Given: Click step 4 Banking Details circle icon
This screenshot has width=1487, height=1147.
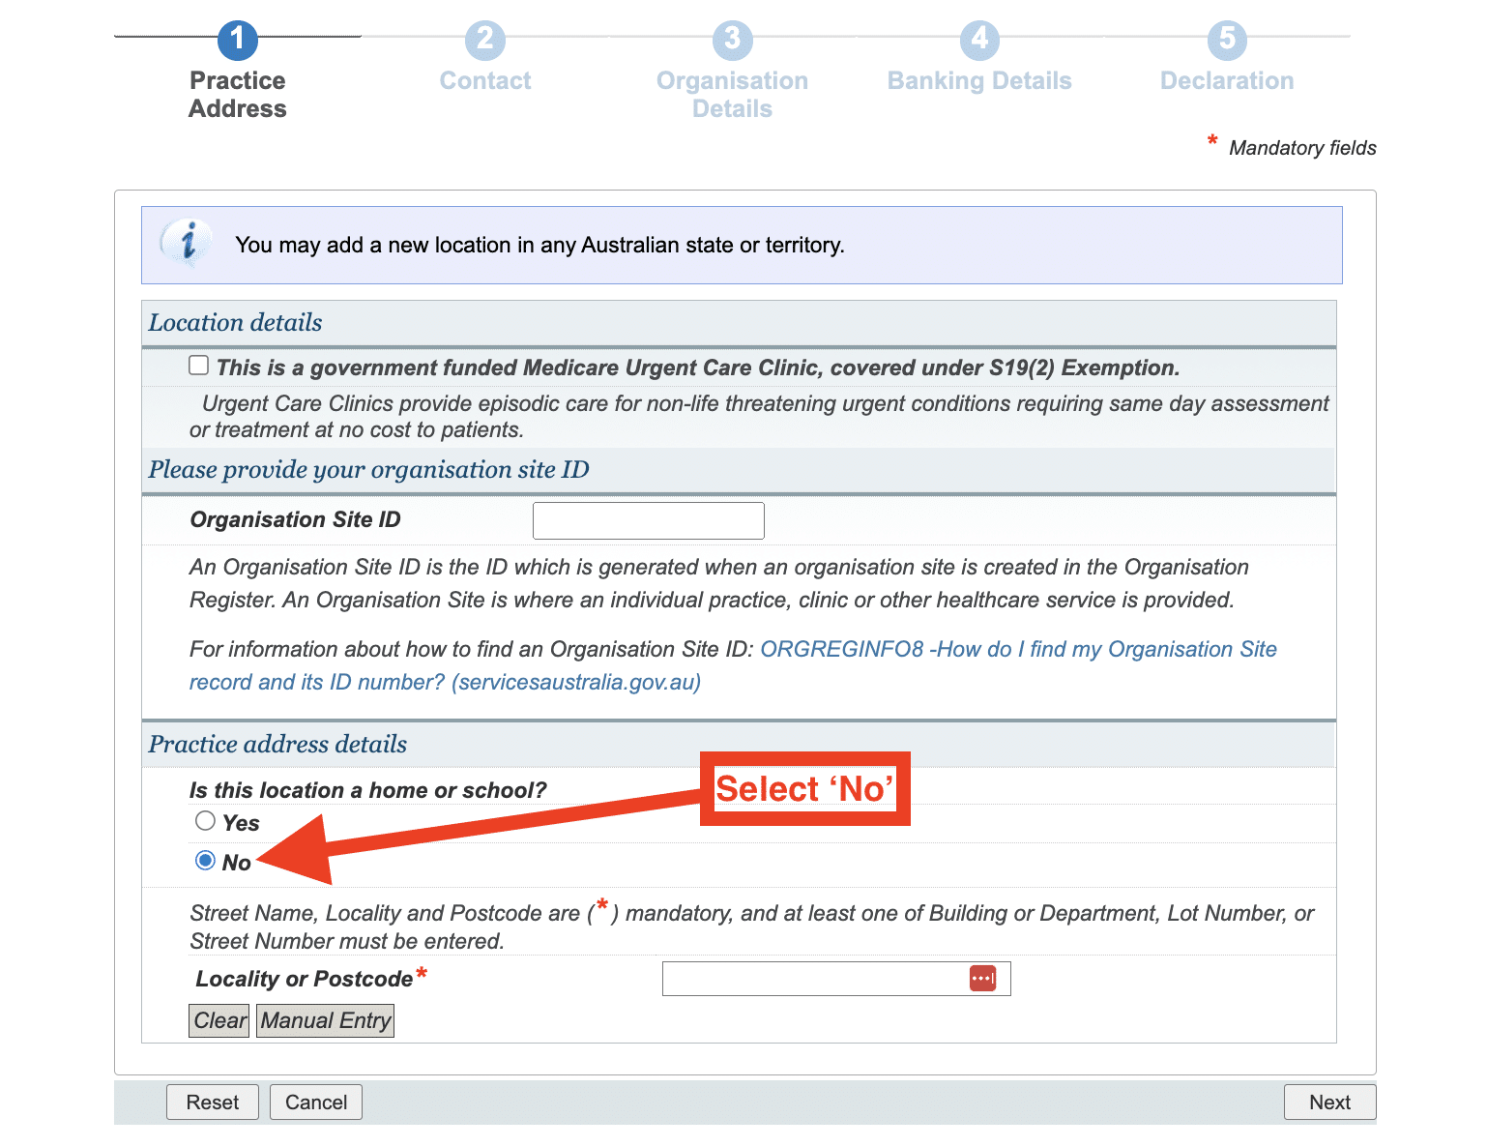Looking at the screenshot, I should point(979,41).
